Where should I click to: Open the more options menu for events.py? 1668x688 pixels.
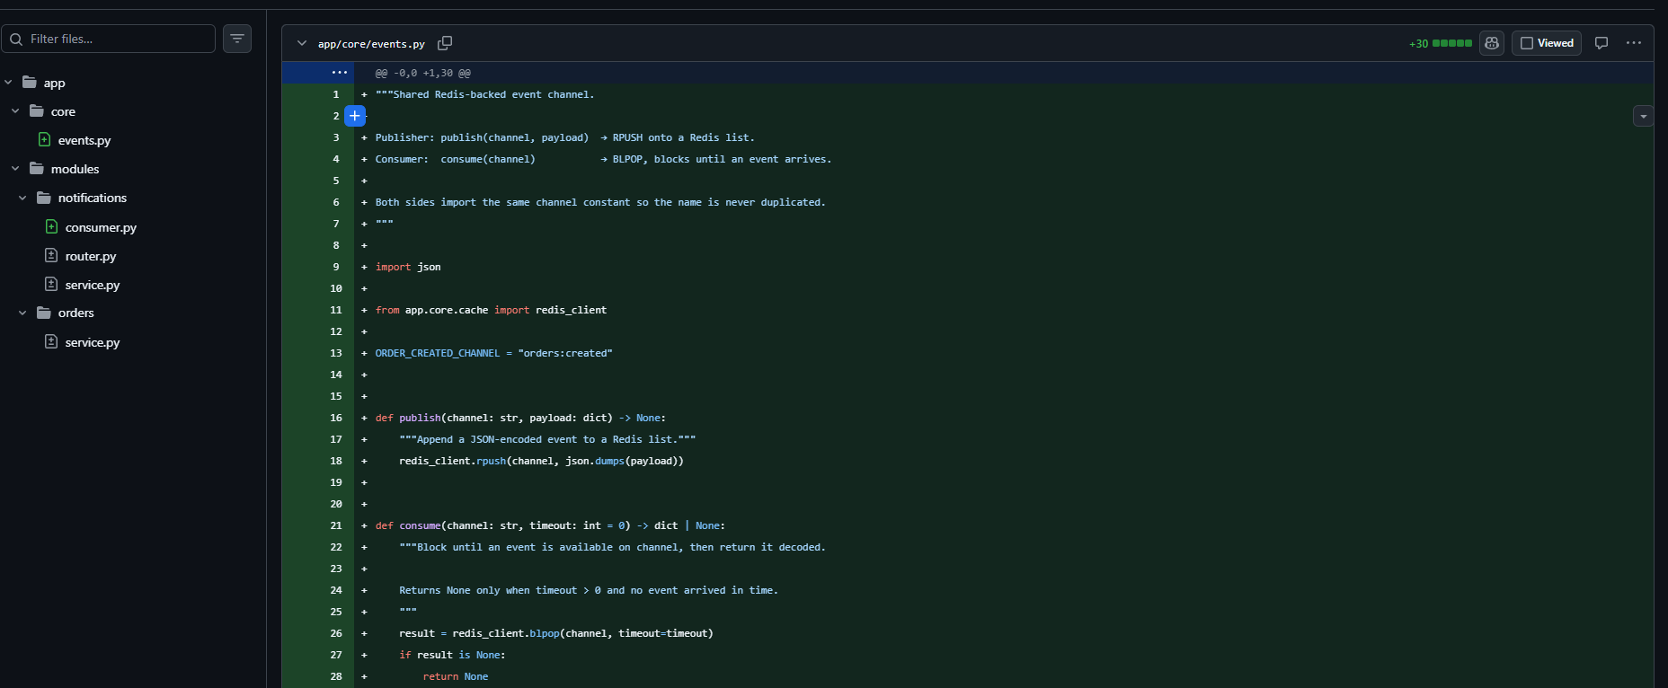[x=1634, y=43]
